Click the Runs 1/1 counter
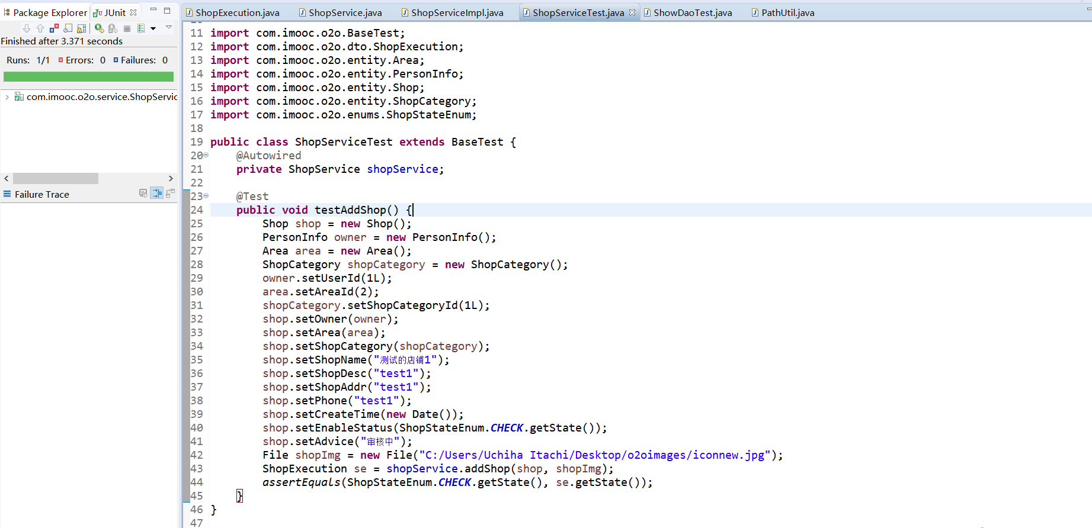Image resolution: width=1092 pixels, height=528 pixels. click(28, 60)
